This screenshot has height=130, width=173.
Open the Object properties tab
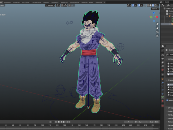click(163, 79)
